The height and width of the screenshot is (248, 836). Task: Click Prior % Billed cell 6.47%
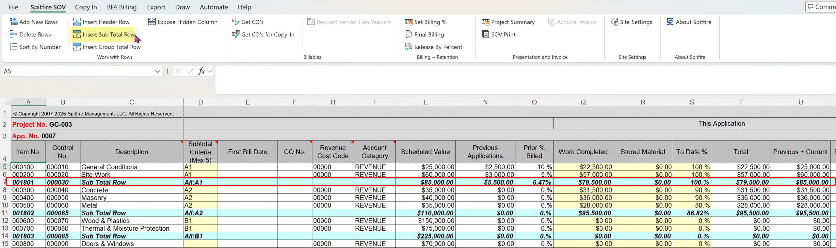pyautogui.click(x=534, y=182)
